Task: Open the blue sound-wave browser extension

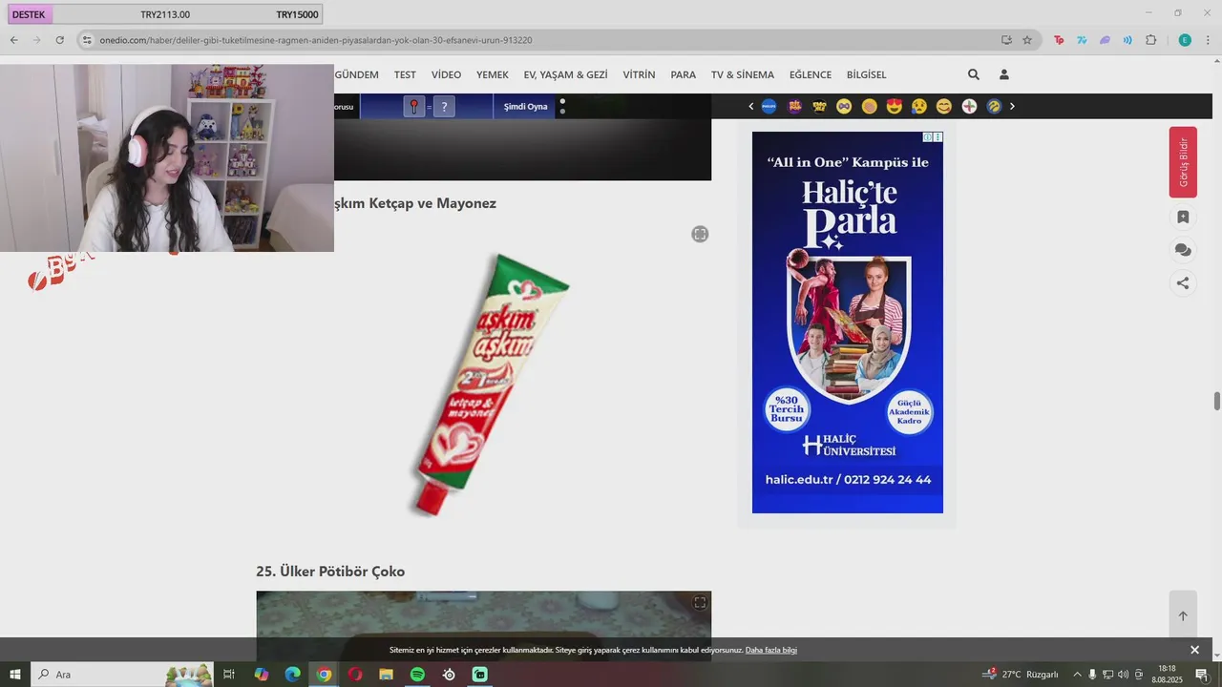Action: (x=1127, y=40)
